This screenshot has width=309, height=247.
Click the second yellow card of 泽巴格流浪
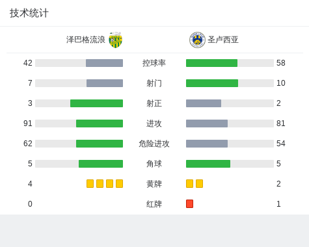coord(100,184)
